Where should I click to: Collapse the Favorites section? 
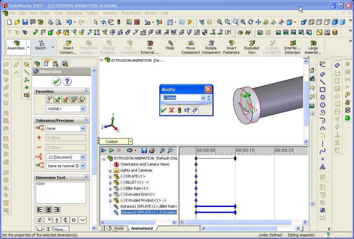tap(86, 91)
